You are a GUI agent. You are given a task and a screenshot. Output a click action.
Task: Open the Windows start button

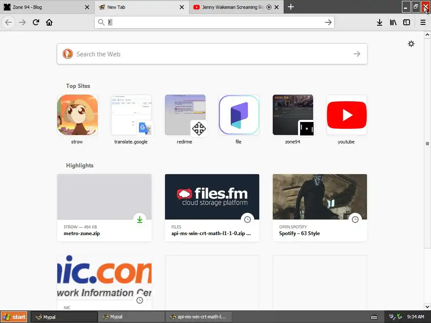point(14,317)
